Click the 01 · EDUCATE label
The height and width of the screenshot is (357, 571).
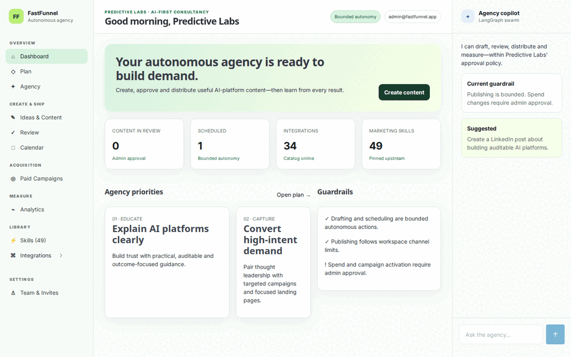(x=127, y=218)
